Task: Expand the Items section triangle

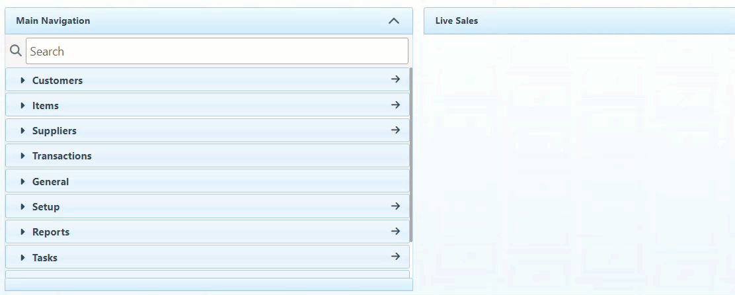Action: coord(22,105)
